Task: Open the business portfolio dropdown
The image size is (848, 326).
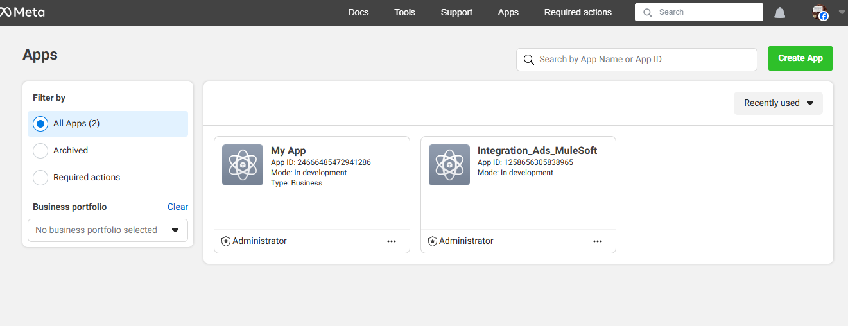Action: (108, 230)
